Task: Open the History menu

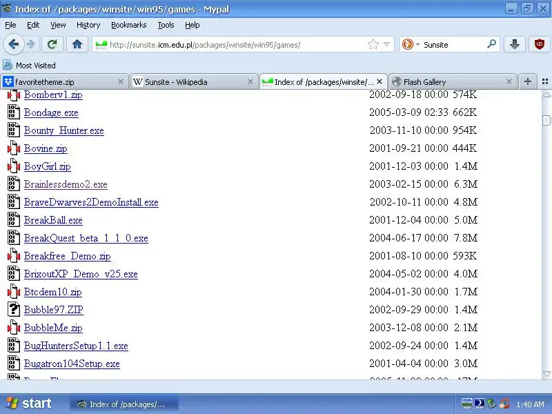Action: point(88,25)
